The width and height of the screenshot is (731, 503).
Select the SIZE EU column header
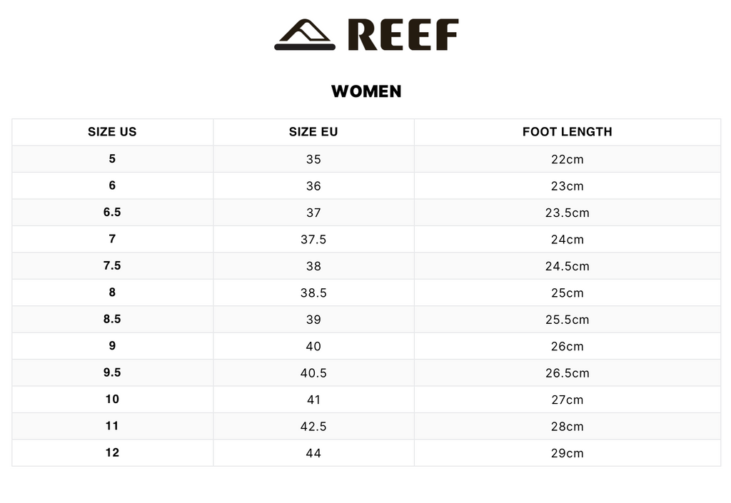pos(313,132)
